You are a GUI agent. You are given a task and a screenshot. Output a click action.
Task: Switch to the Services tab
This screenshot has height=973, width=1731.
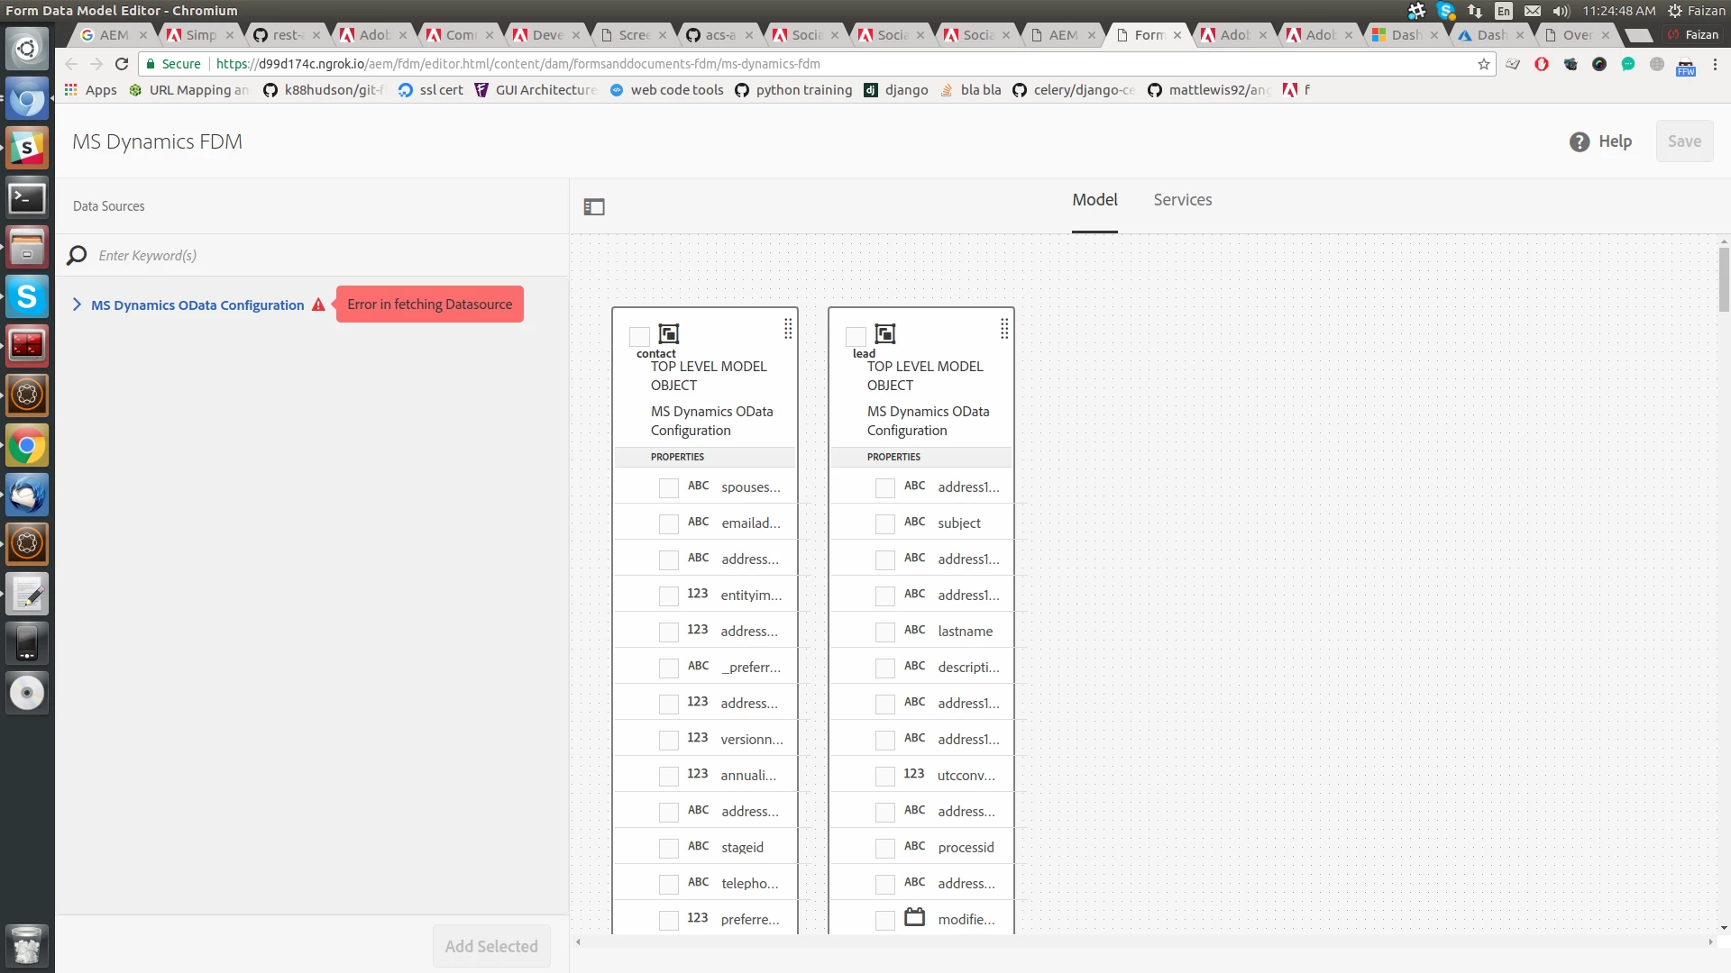tap(1182, 200)
